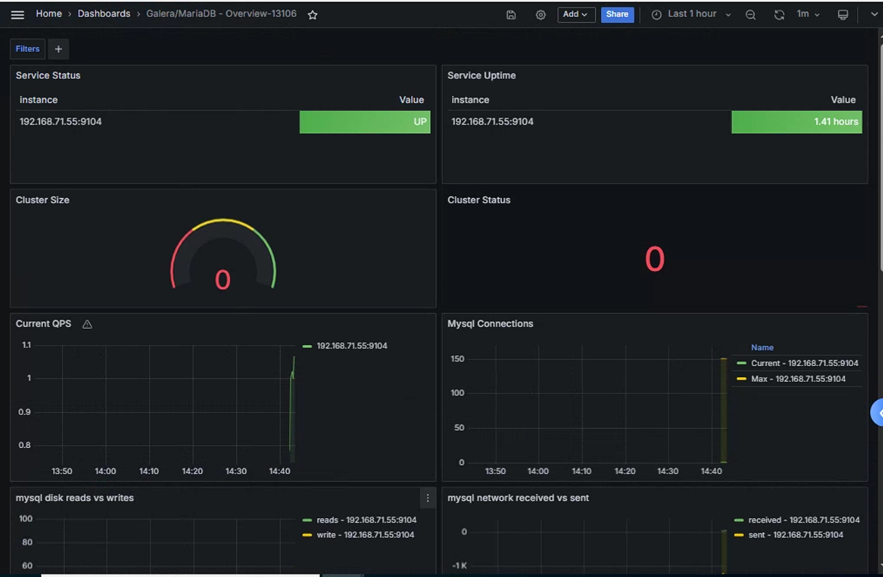Toggle the Current series in Mysql Connections legend
The height and width of the screenshot is (577, 883).
804,363
